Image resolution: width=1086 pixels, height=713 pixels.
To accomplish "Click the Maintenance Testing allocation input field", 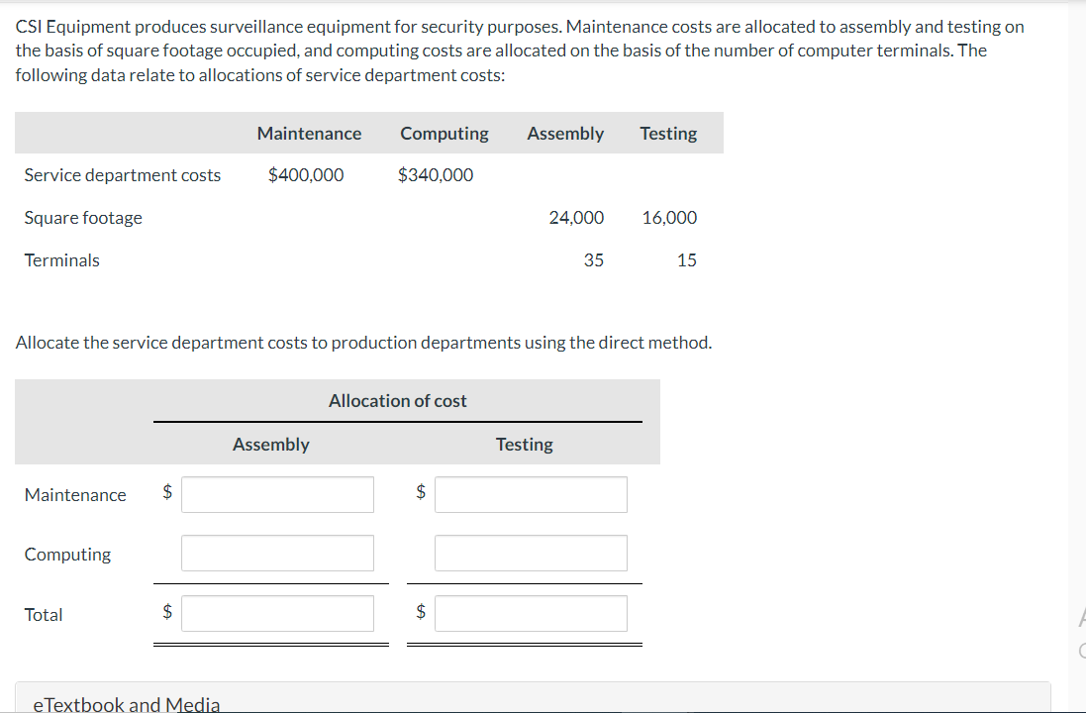I will (x=531, y=495).
